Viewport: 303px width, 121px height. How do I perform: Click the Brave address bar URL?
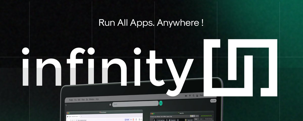point(82,120)
